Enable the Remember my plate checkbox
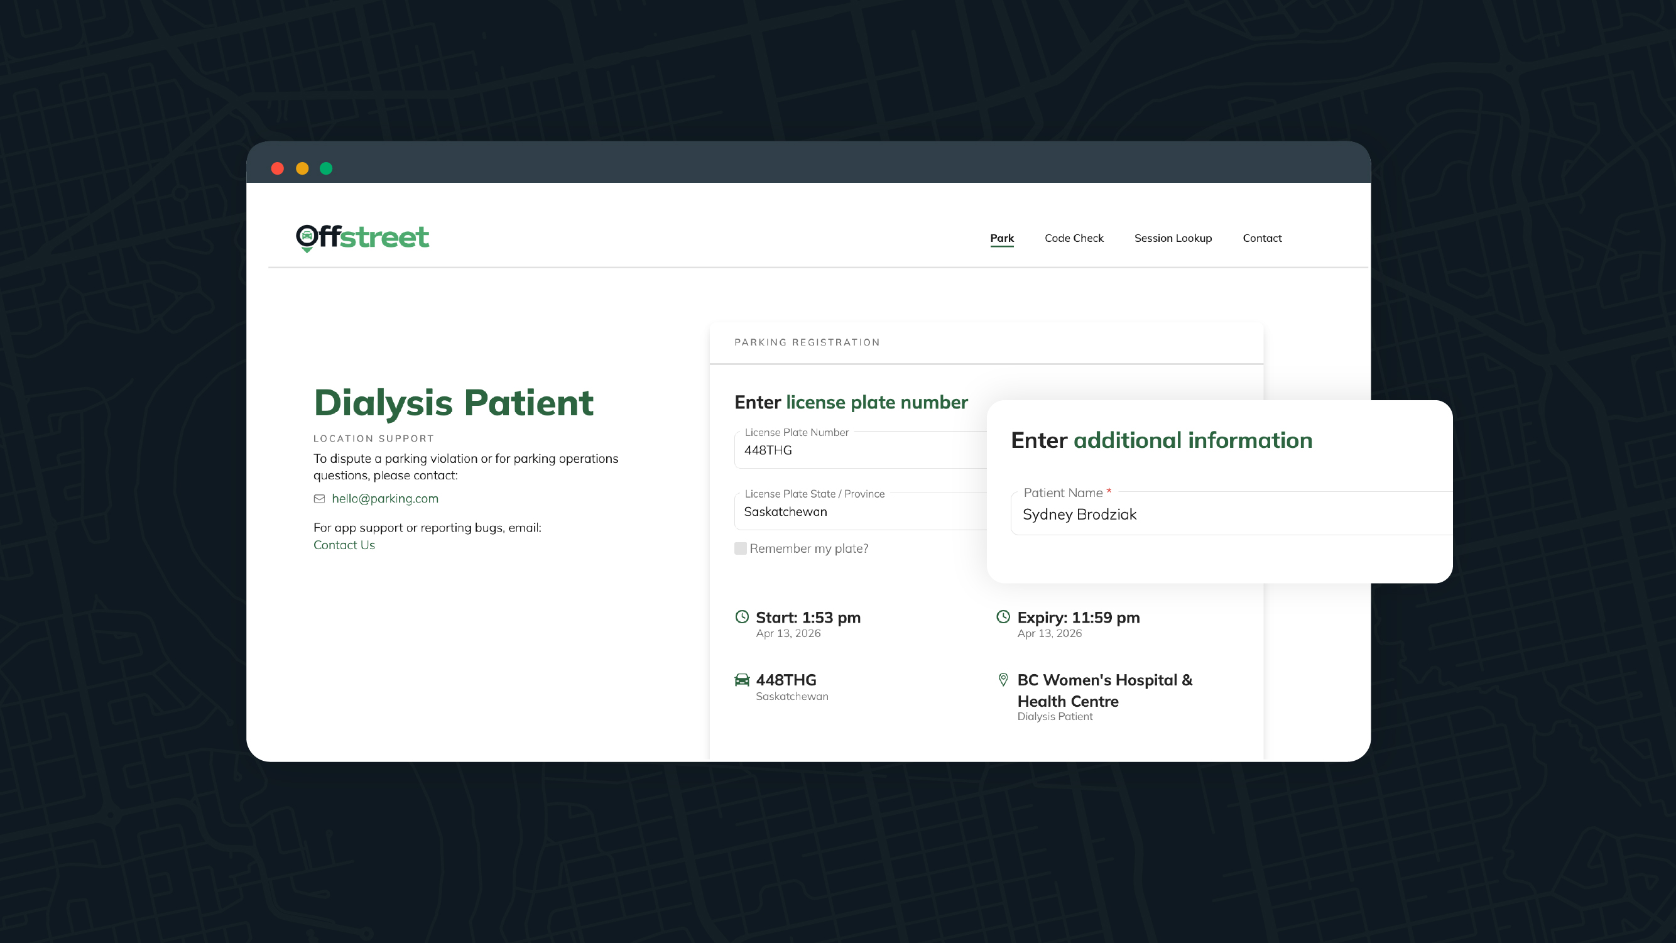This screenshot has height=943, width=1676. click(741, 548)
